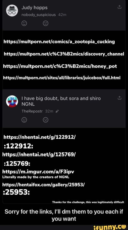Image resolution: width=128 pixels, height=230 pixels.
Task: Tap the 42m timestamp
Action: pyautogui.click(x=62, y=15)
